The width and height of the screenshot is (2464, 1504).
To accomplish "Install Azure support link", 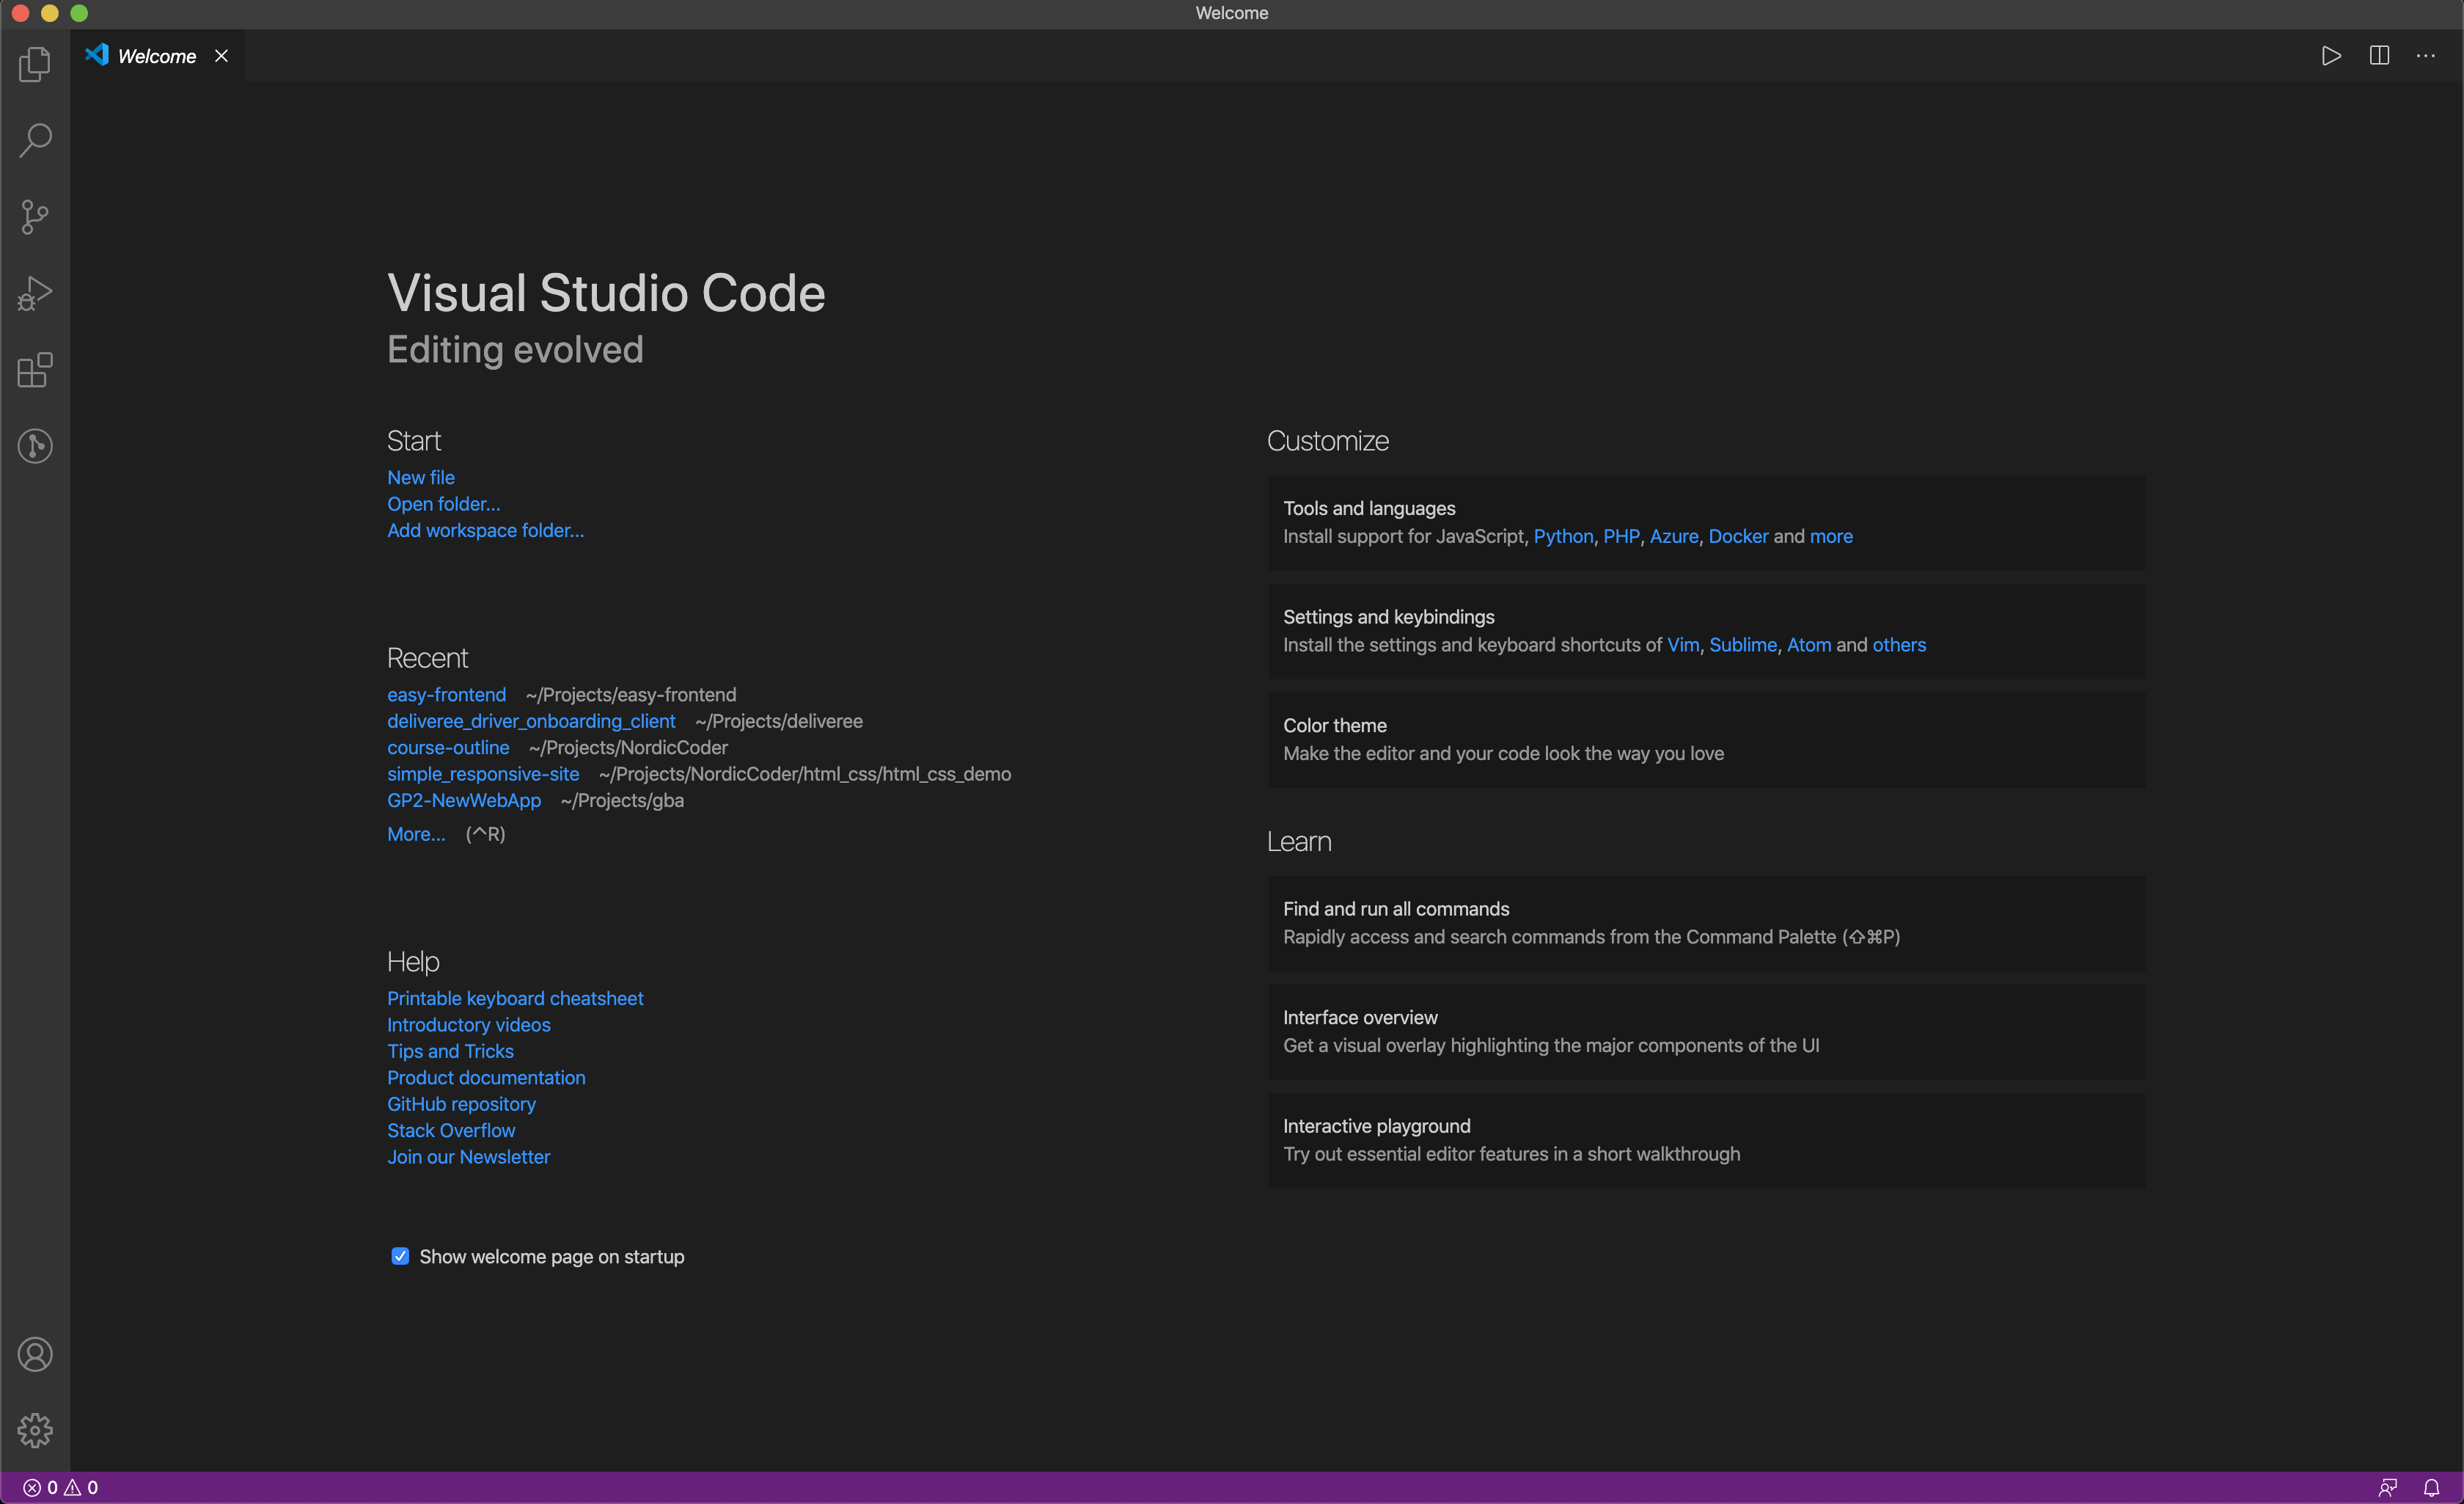I will click(1674, 536).
